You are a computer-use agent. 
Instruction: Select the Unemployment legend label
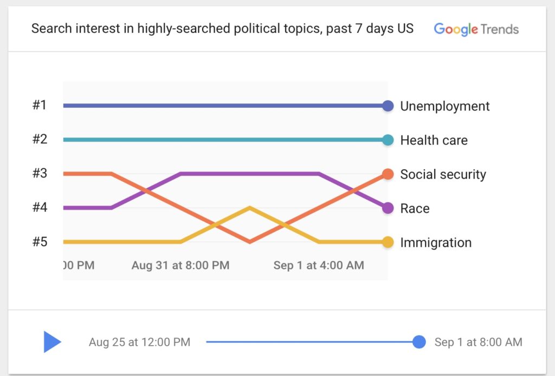pyautogui.click(x=444, y=106)
